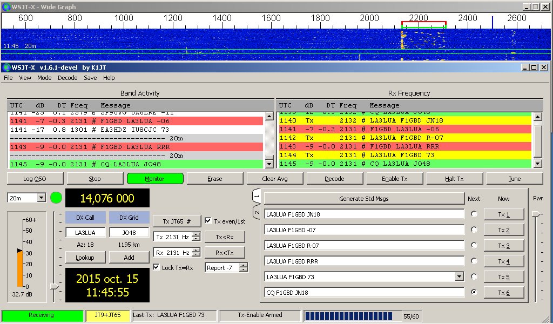
Task: Click the Rx Frequency scroll up arrow
Action: coord(538,116)
